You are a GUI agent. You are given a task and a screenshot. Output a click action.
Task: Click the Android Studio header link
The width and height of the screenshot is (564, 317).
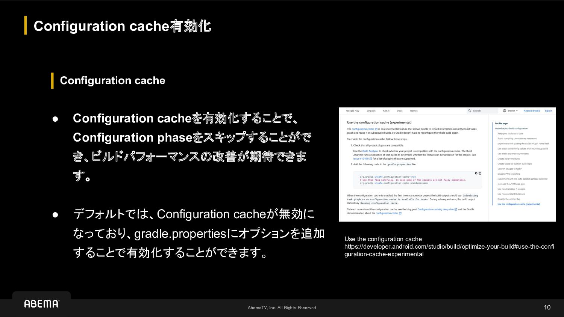[532, 111]
